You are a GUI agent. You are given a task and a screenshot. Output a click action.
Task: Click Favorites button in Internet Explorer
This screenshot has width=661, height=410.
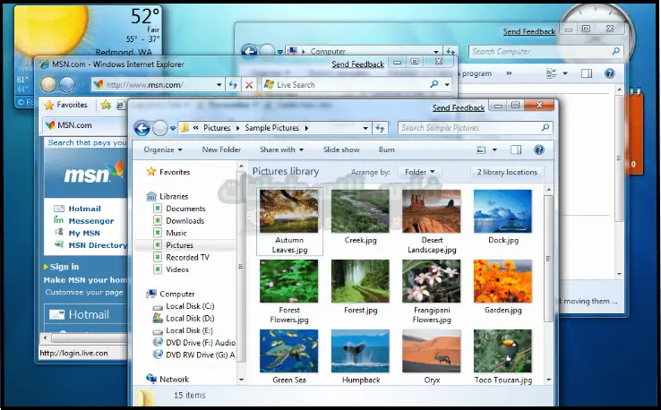[x=66, y=105]
